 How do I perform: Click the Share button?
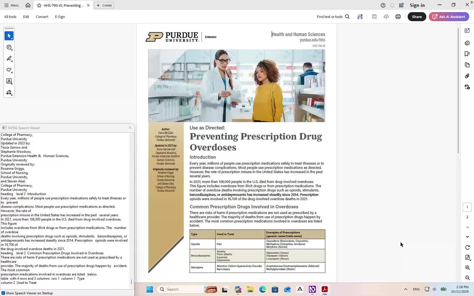[417, 17]
